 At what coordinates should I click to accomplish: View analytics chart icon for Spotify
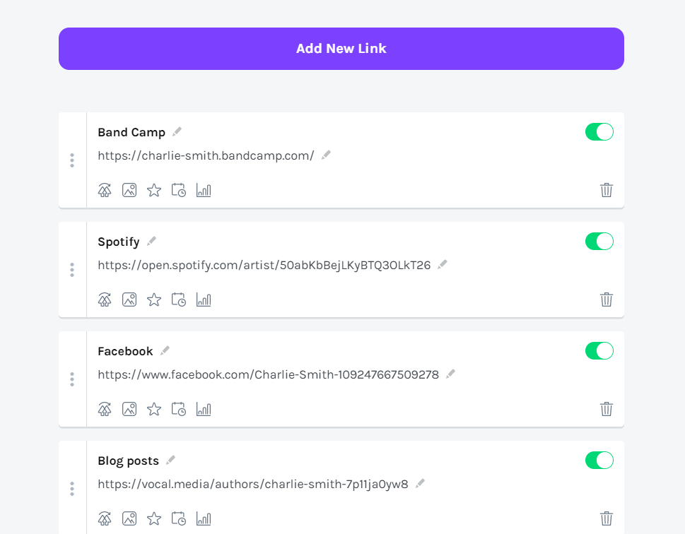pyautogui.click(x=204, y=299)
